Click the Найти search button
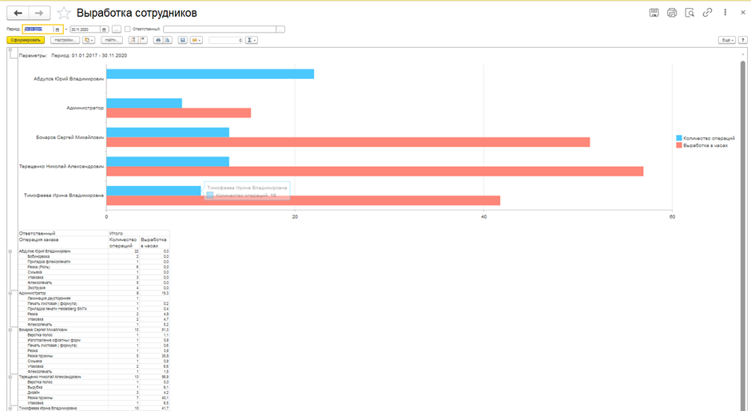This screenshot has width=751, height=411. click(112, 40)
